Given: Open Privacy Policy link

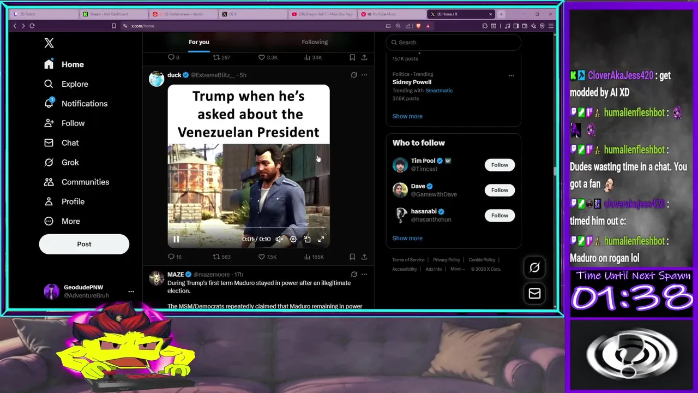Looking at the screenshot, I should 447,260.
